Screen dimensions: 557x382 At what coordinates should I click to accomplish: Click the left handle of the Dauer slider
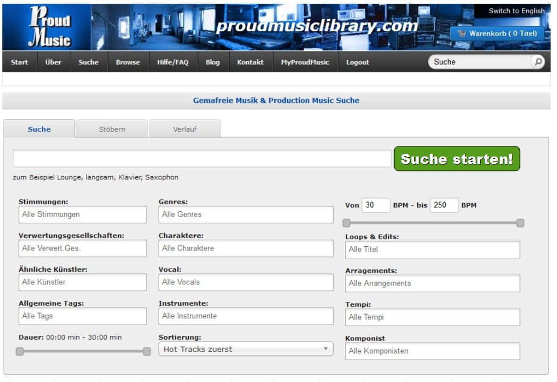click(20, 351)
